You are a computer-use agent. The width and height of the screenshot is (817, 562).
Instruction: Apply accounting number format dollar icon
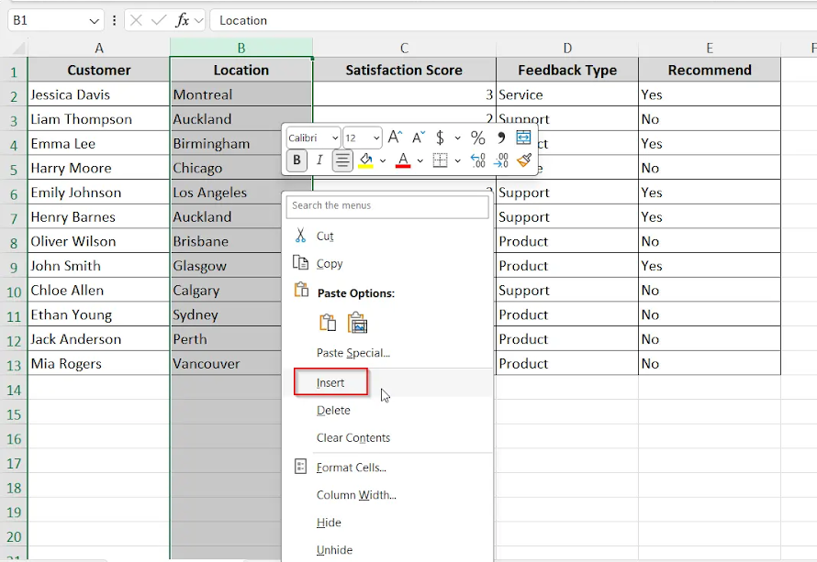[441, 138]
